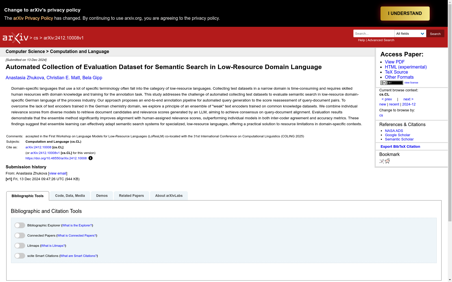This screenshot has height=282, width=452.
Task: Open author Bela Gipp's link
Action: coord(92,78)
